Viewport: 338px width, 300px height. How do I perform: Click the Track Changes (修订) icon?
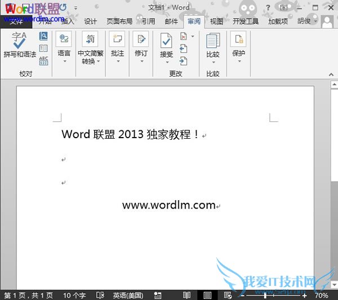coord(141,39)
